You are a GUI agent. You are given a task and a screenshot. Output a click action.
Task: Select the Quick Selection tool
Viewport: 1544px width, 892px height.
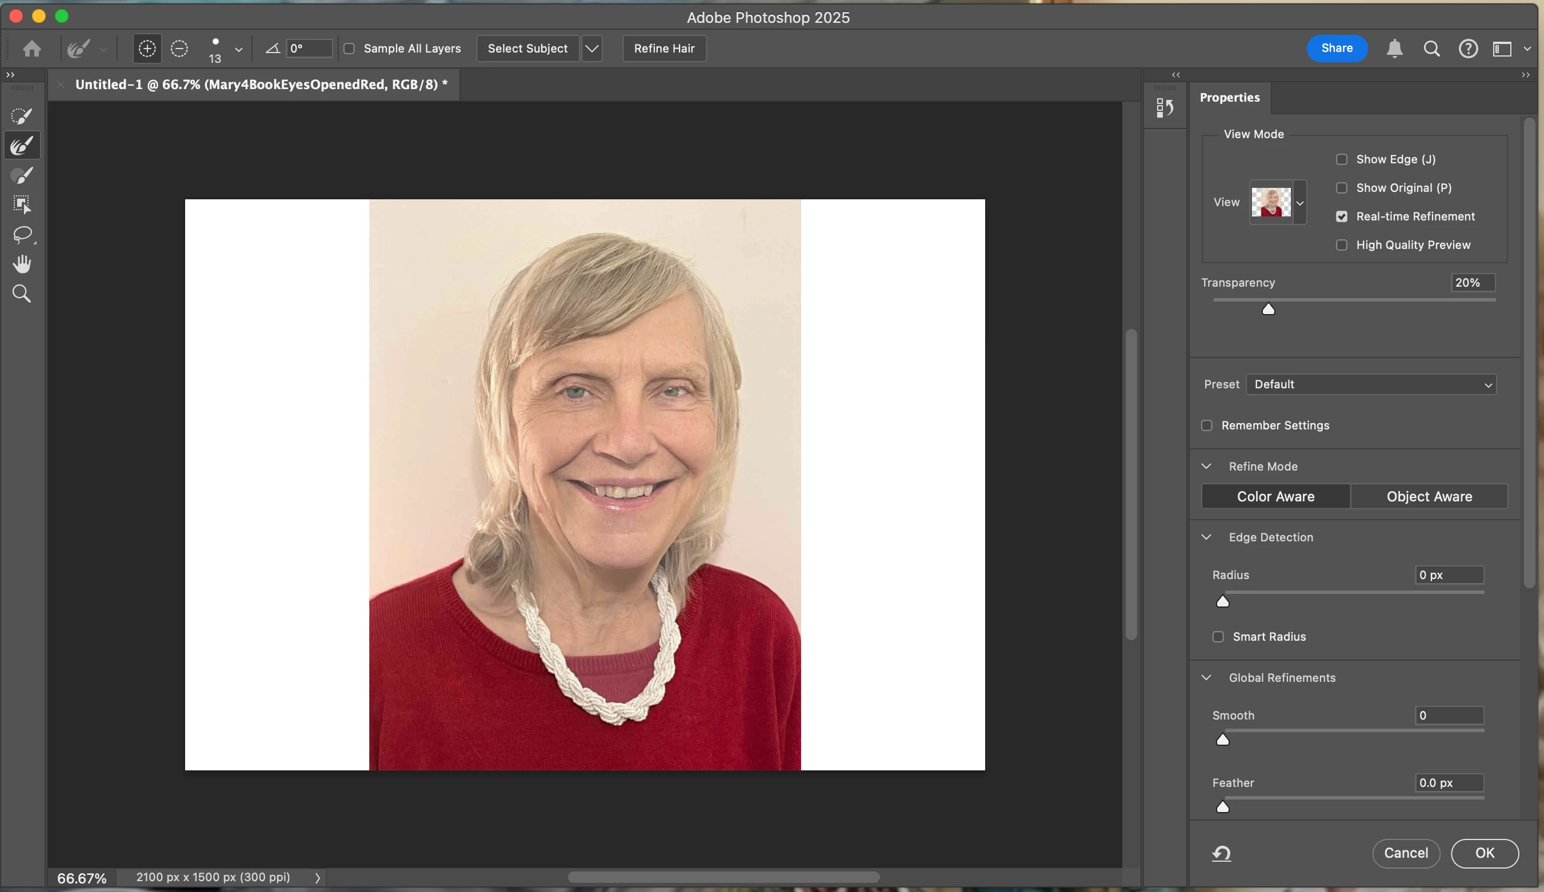coord(22,116)
